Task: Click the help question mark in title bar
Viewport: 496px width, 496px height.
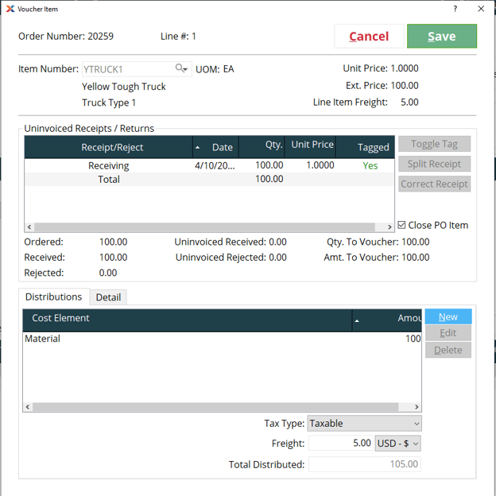Action: [x=455, y=9]
